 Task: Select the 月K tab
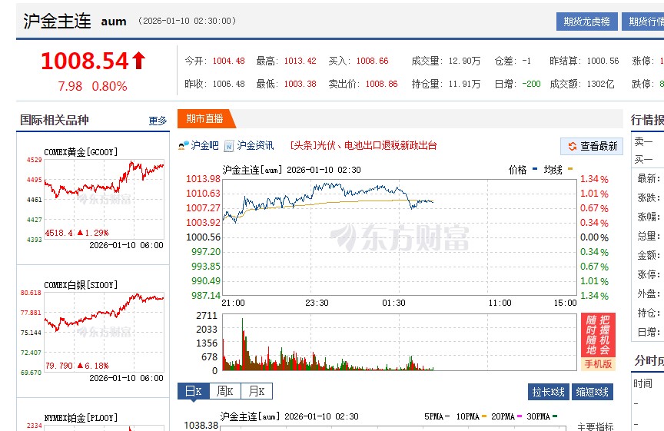click(x=257, y=391)
